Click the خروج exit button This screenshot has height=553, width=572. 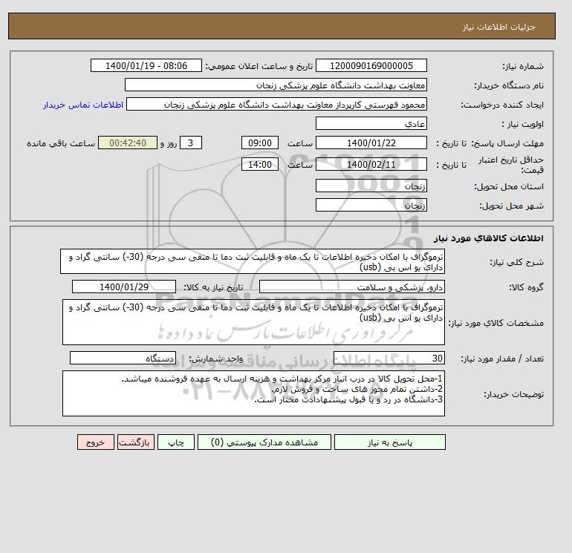(96, 442)
